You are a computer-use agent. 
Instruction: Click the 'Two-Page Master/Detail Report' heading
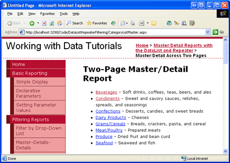135,74
